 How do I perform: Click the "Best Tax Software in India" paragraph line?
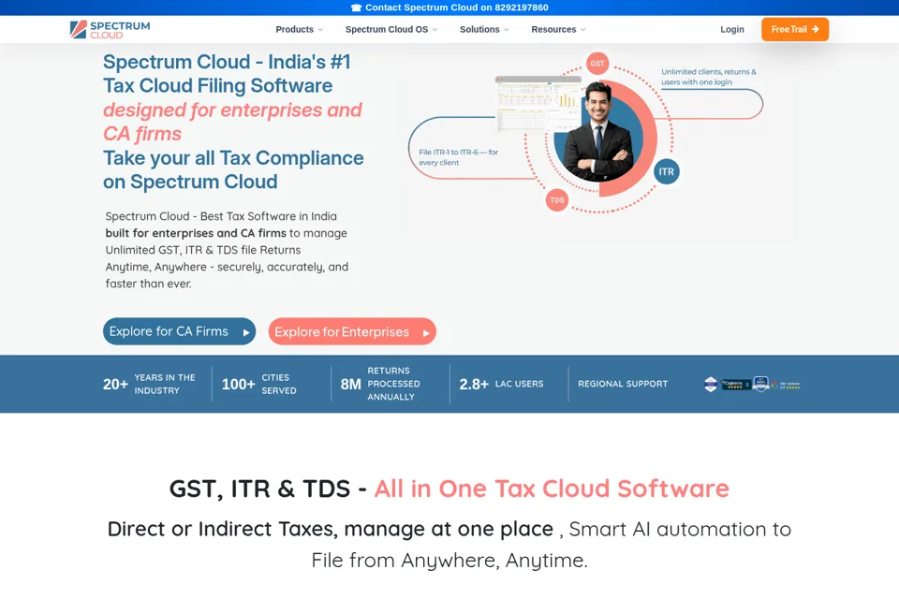click(221, 216)
